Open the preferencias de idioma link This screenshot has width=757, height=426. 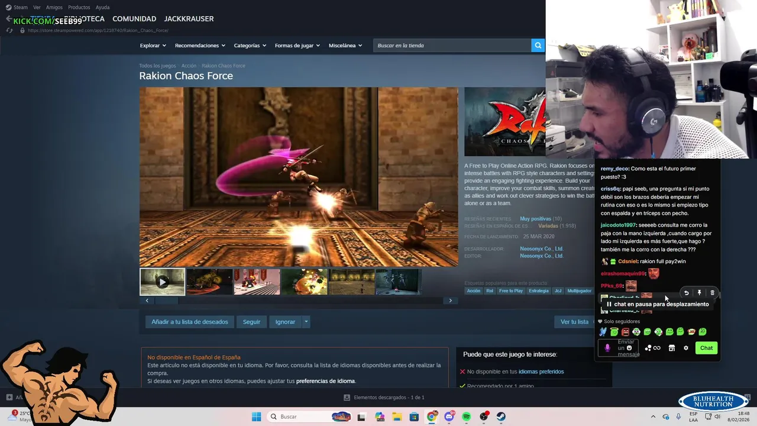(325, 381)
